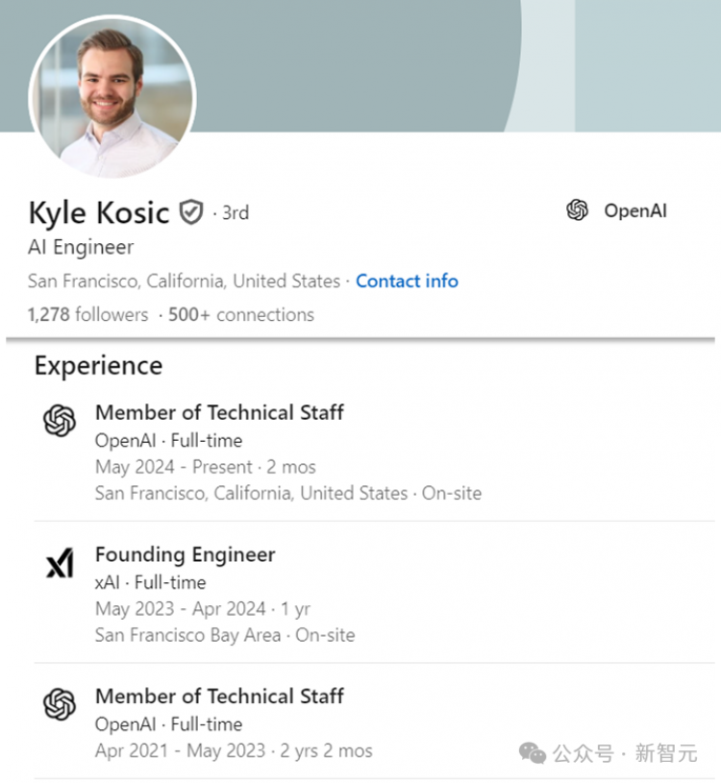Click the WeChat icon in the watermark
721x783 pixels.
tap(533, 753)
